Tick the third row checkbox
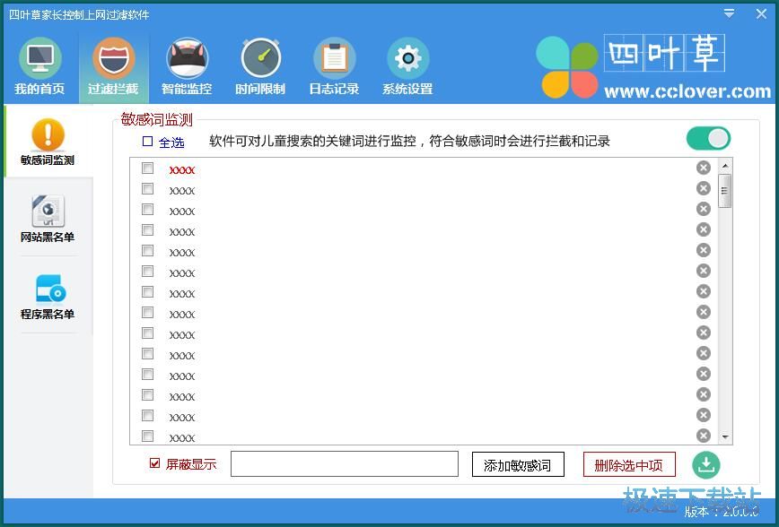 [x=147, y=210]
